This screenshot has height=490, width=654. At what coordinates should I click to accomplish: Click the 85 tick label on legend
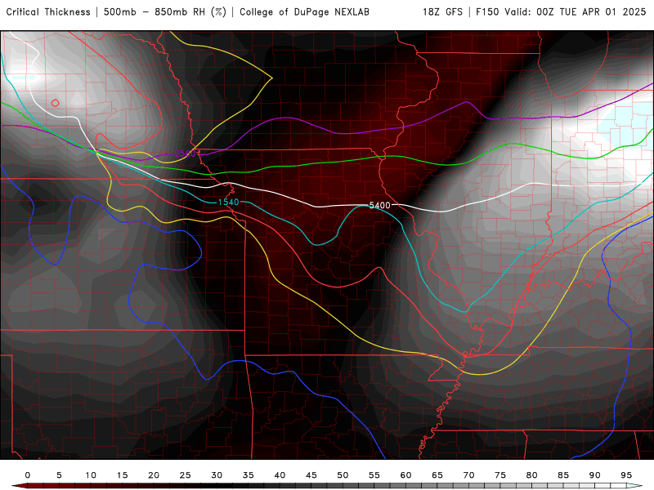click(x=563, y=475)
